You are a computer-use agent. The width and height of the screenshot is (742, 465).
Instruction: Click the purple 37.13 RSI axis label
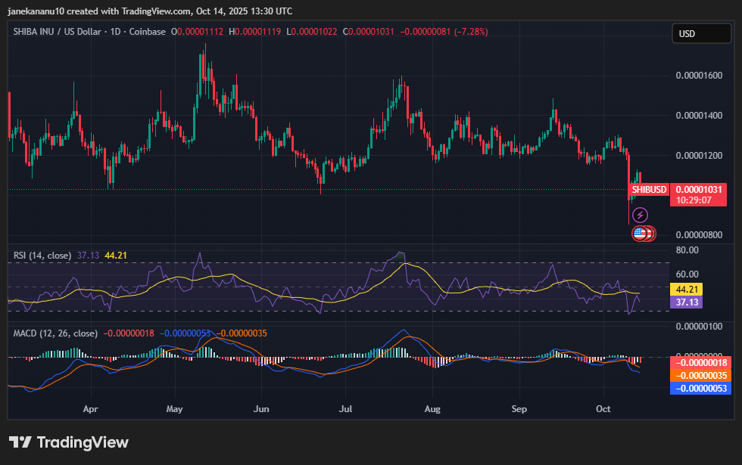[687, 302]
